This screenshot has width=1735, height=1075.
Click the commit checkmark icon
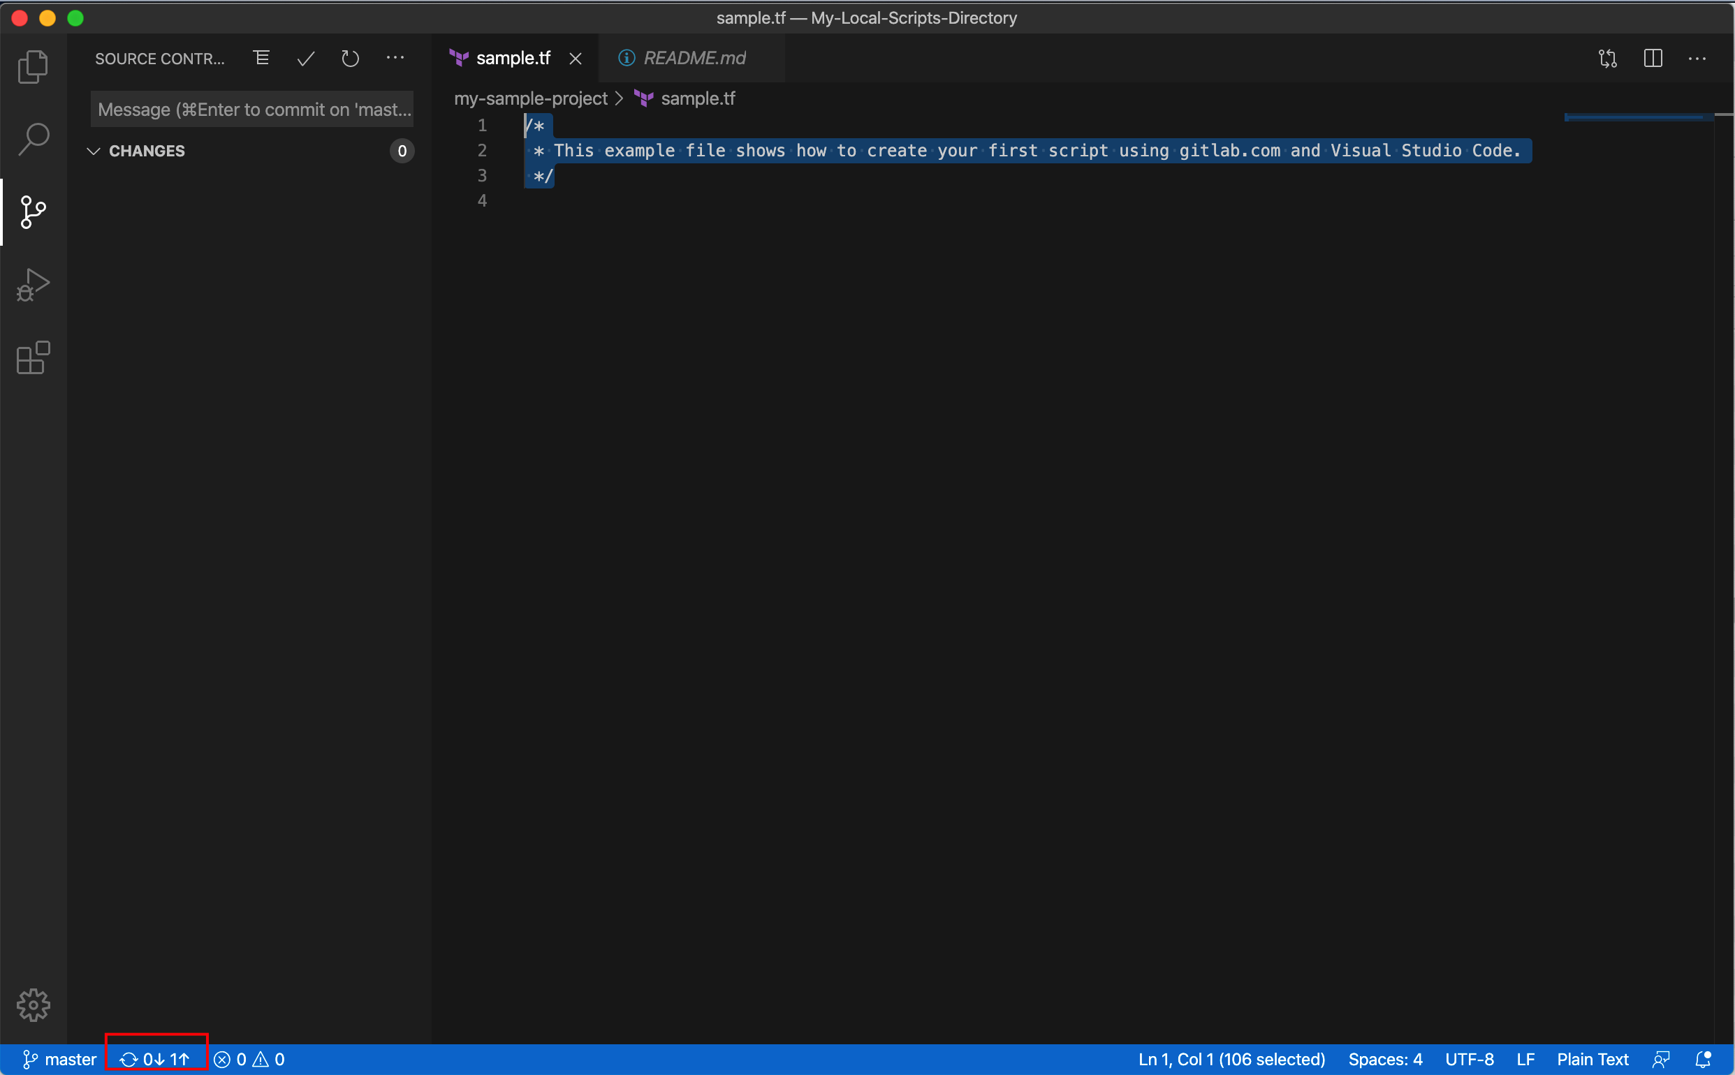(306, 59)
